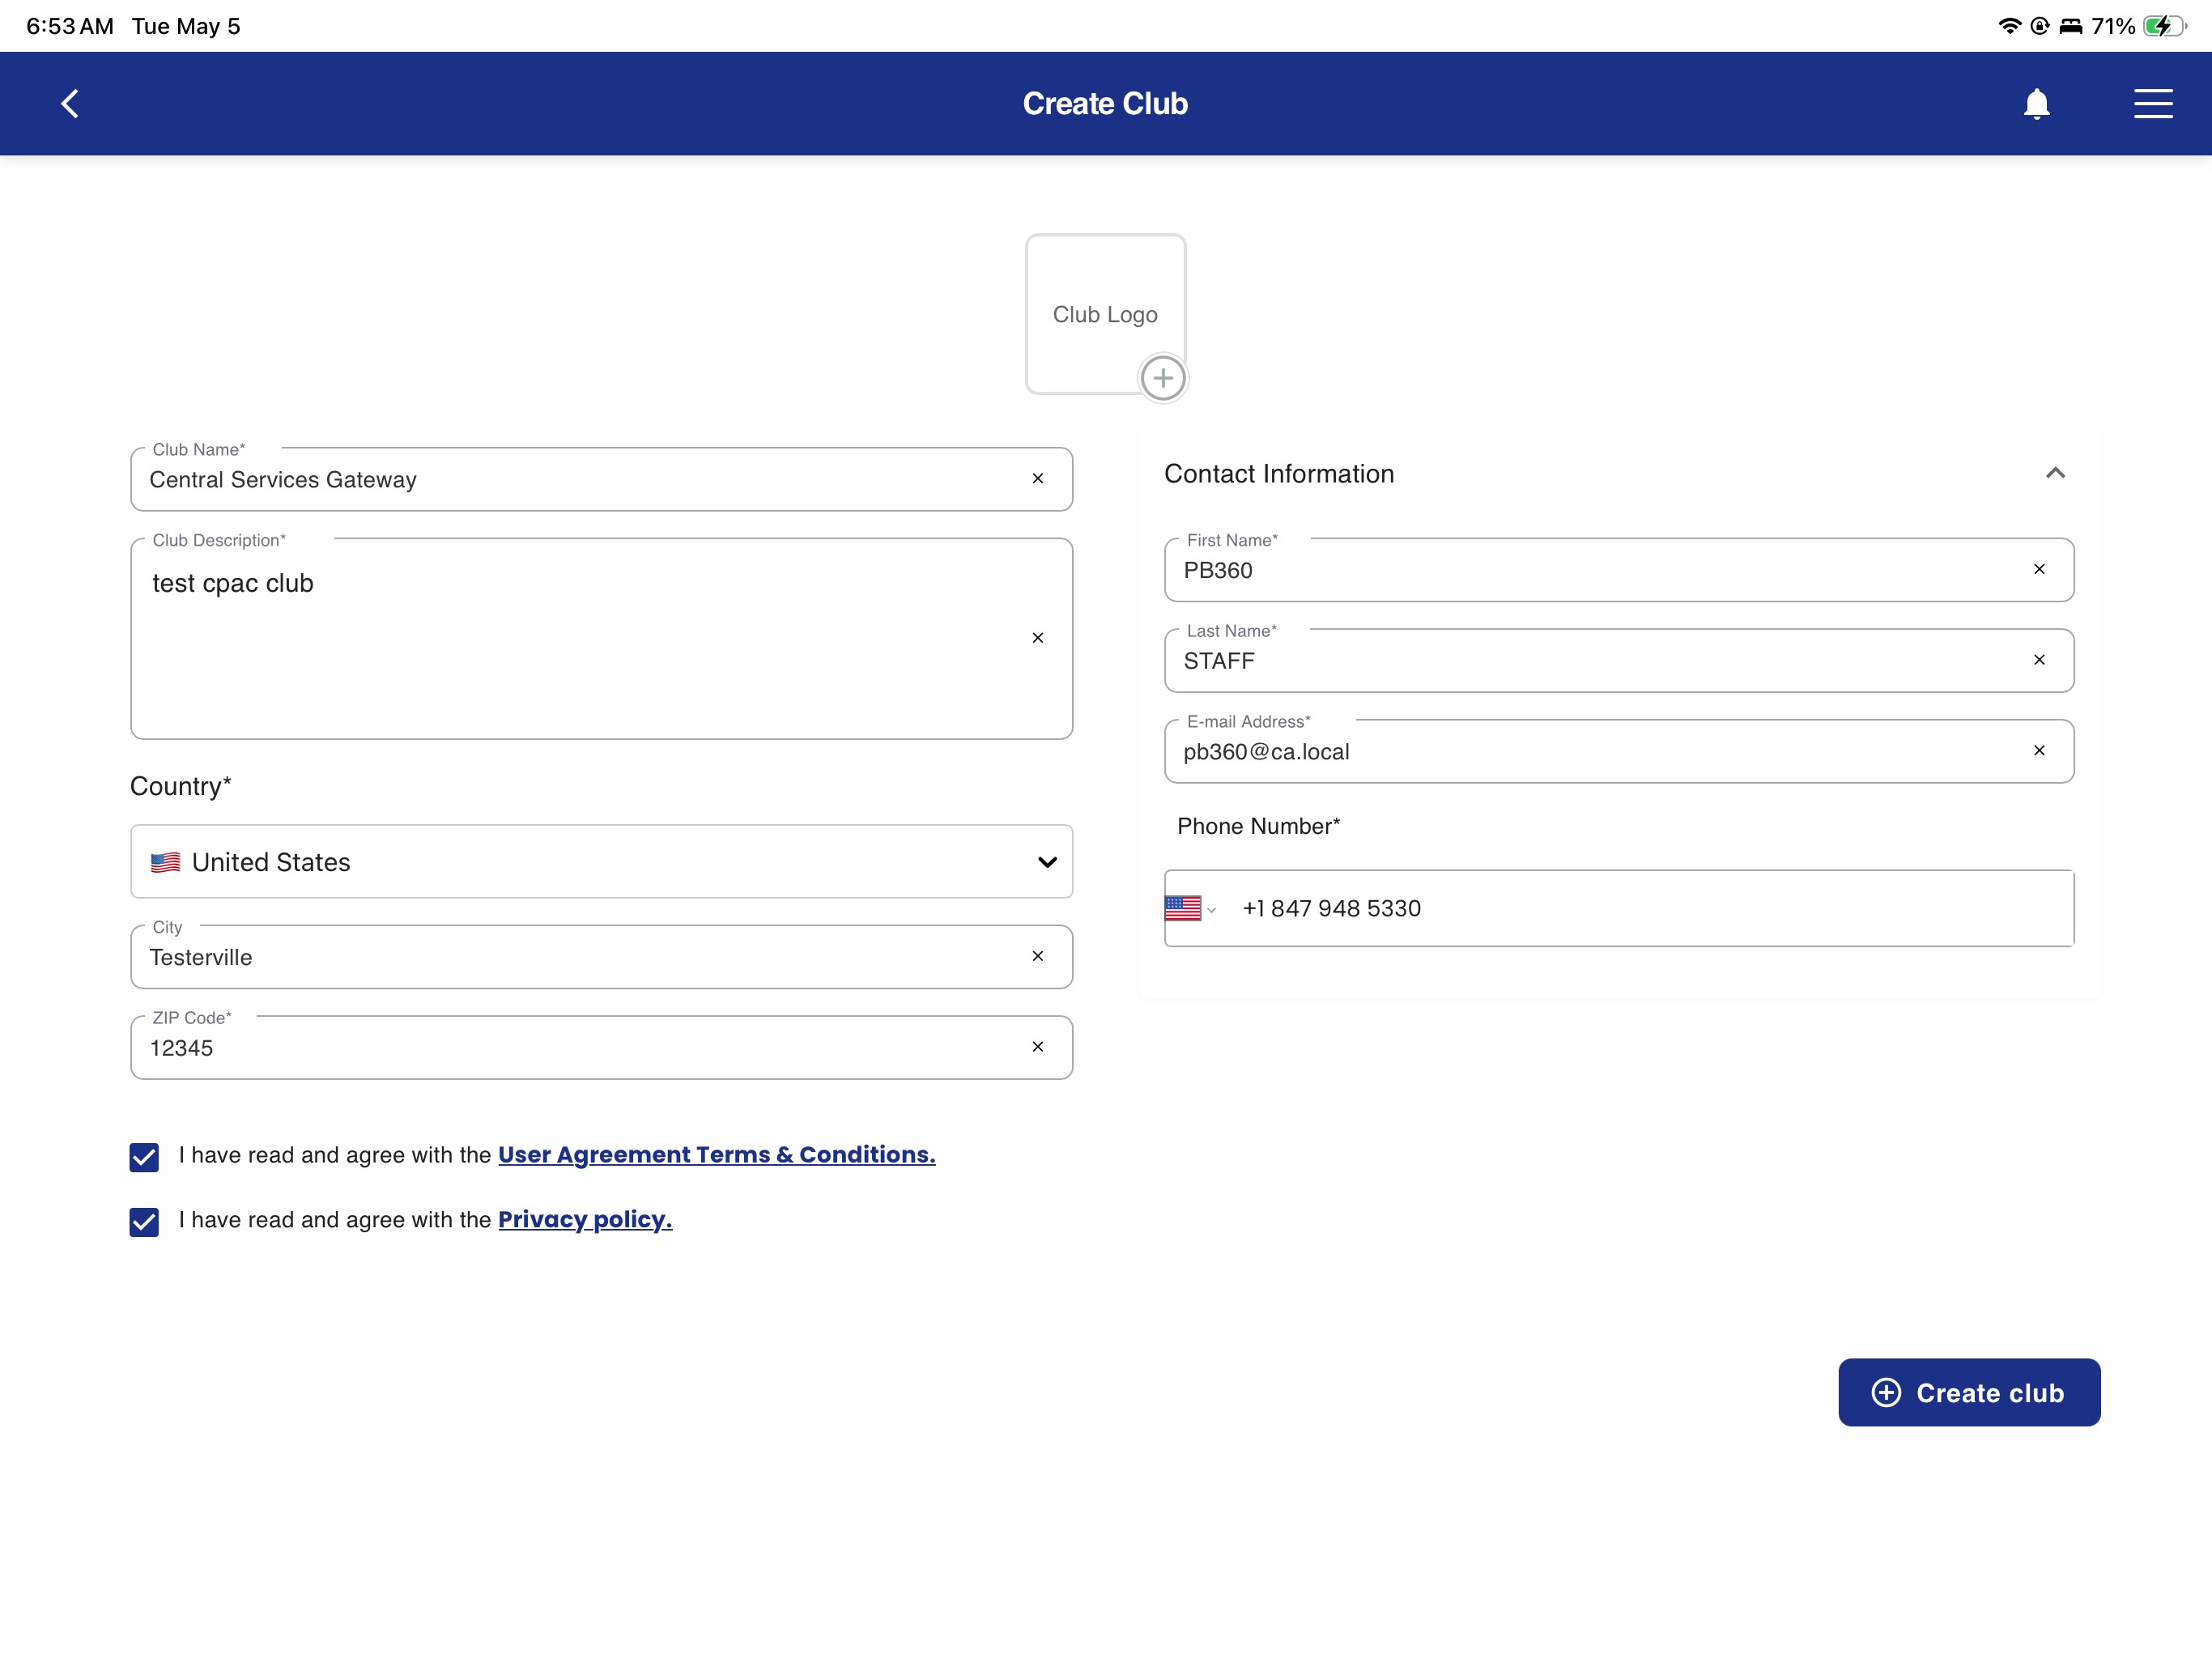Click the Create club button
The image size is (2212, 1658).
click(x=1969, y=1393)
